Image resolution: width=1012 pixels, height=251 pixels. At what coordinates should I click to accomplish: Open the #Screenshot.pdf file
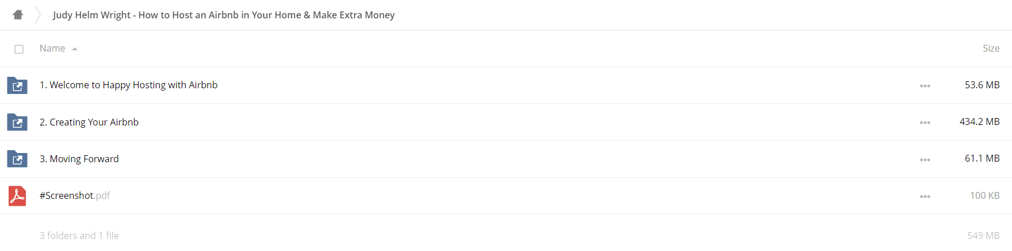coord(75,195)
